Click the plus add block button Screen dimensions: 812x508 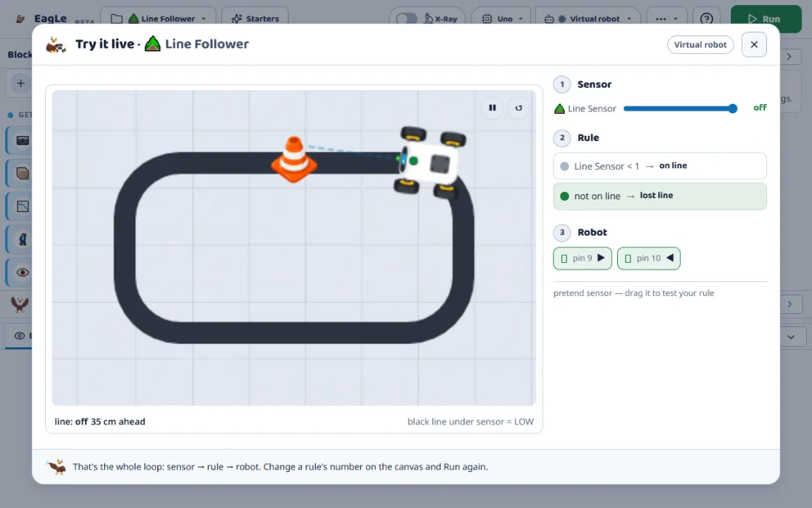21,83
